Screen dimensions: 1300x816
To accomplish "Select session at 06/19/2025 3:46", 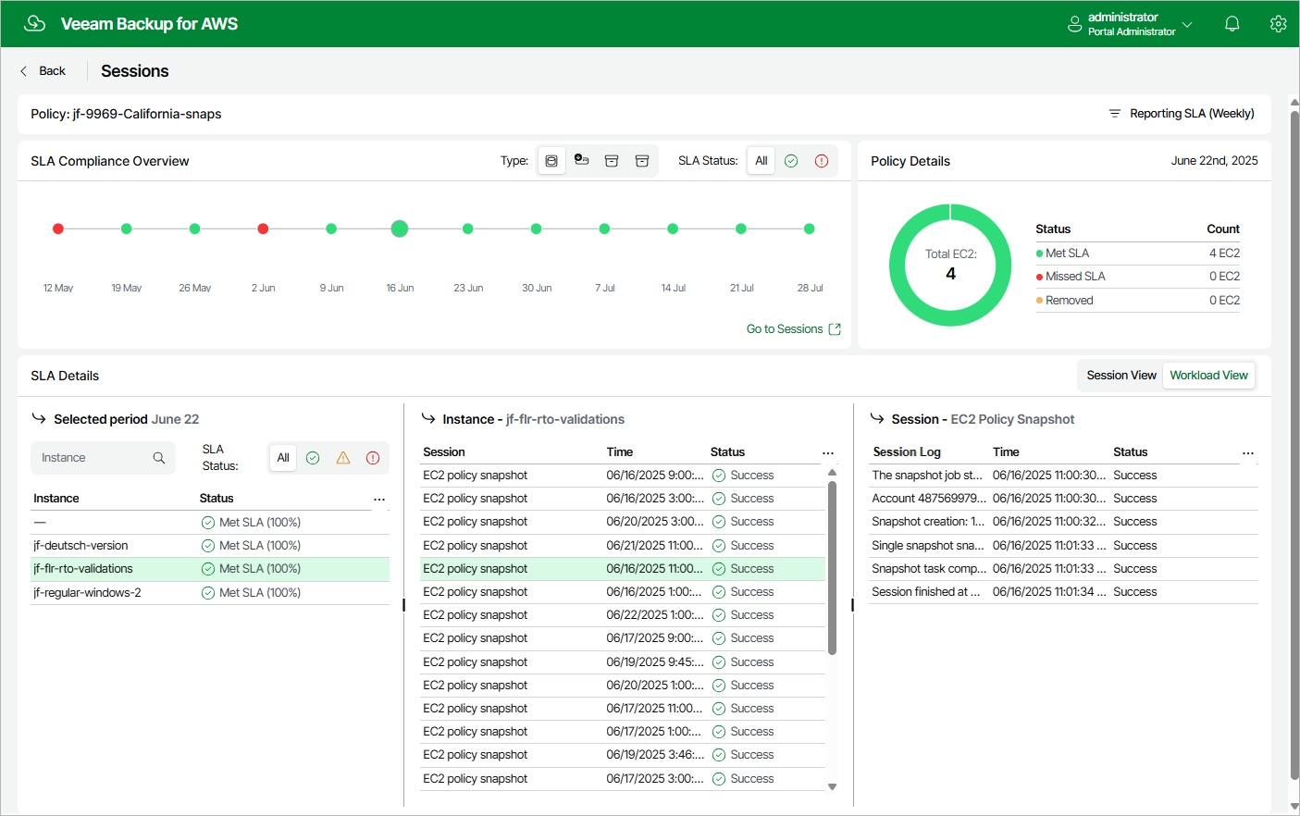I will tap(623, 755).
